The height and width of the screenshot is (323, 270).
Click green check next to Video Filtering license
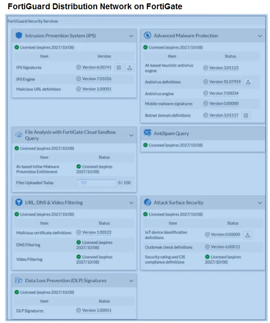tap(78, 256)
